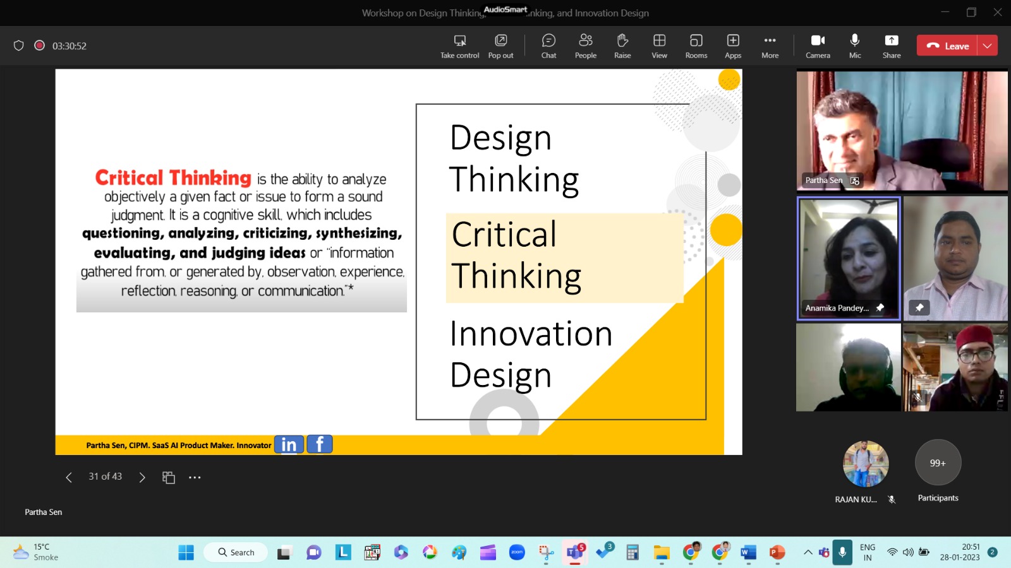Toggle the Mic mute state
This screenshot has width=1011, height=568.
(854, 46)
